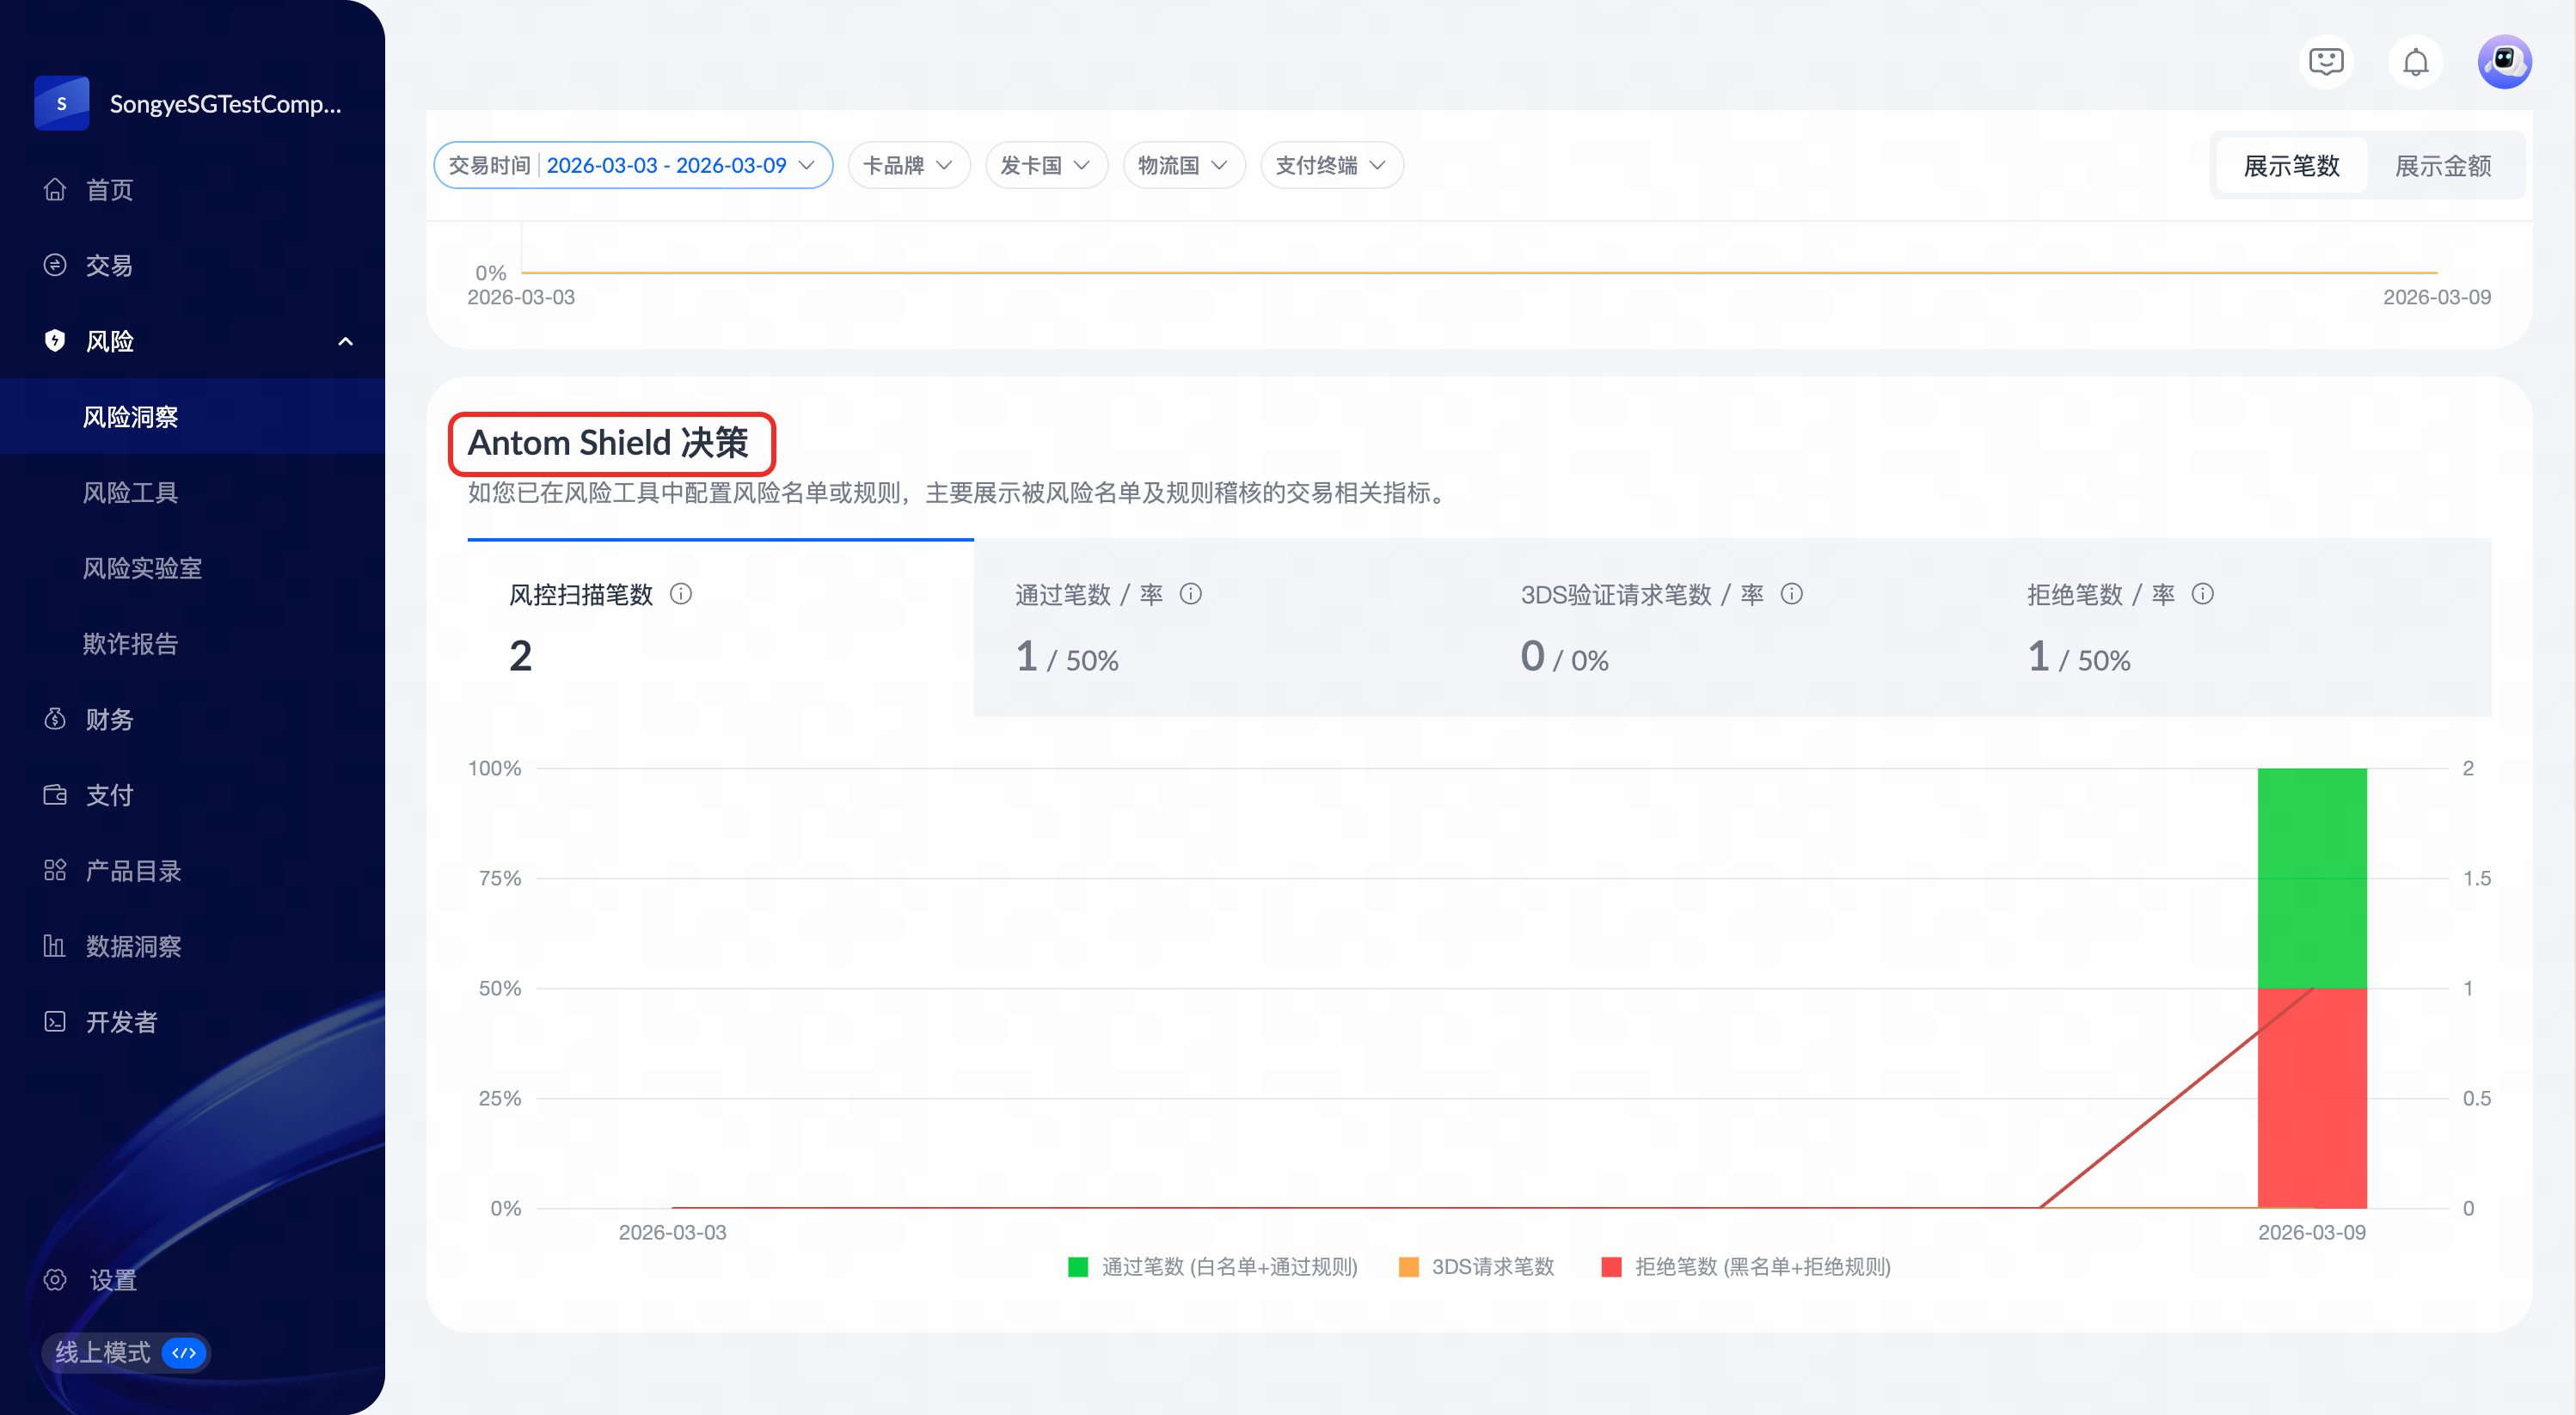Select 展示笔数 display mode

point(2291,166)
